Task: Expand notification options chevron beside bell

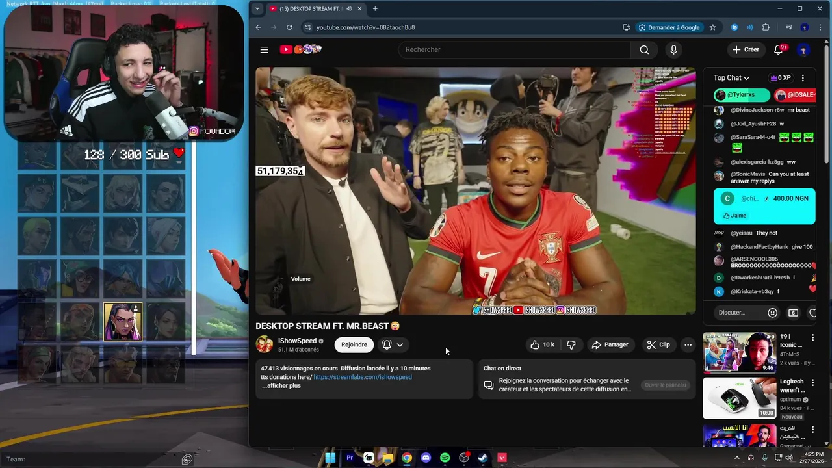Action: click(400, 344)
